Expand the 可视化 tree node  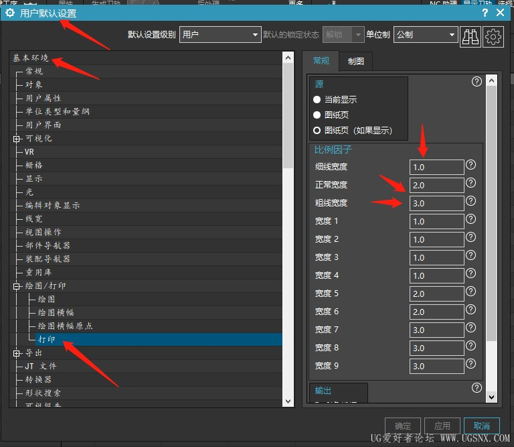(x=16, y=139)
